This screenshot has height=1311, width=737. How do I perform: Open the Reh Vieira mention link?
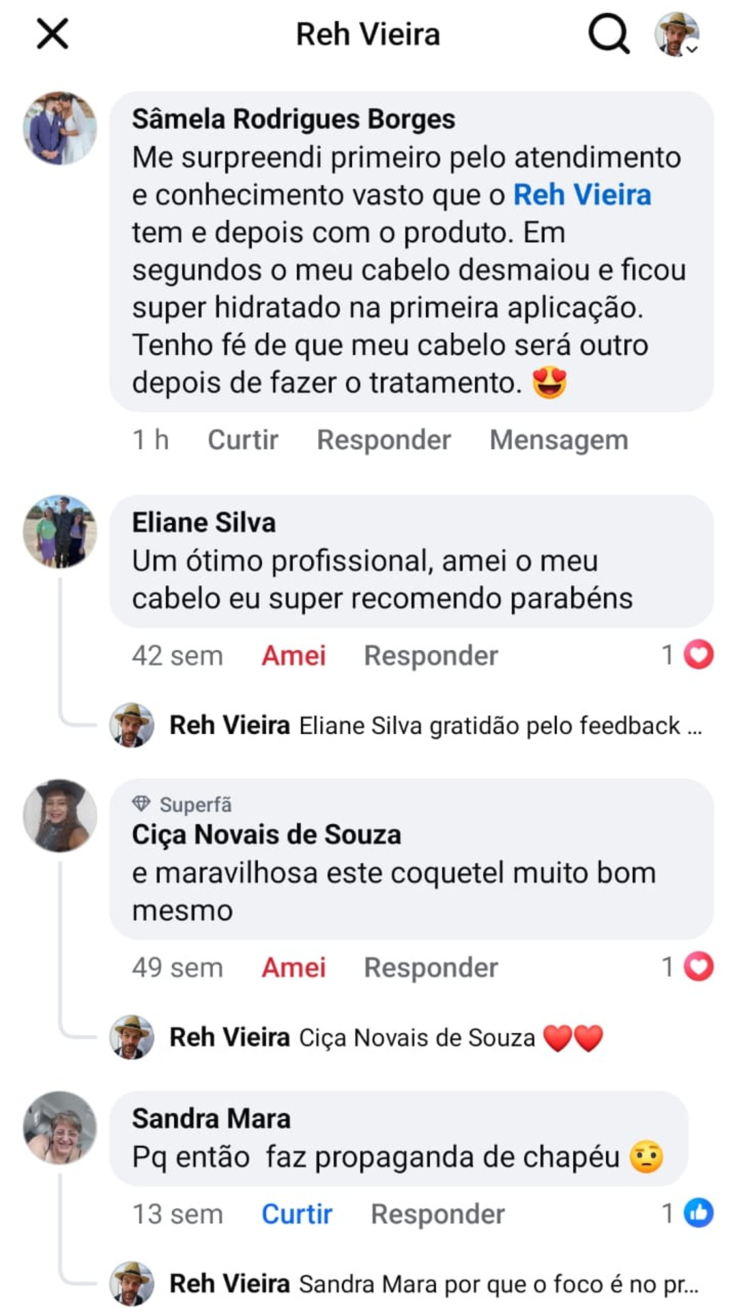(582, 195)
